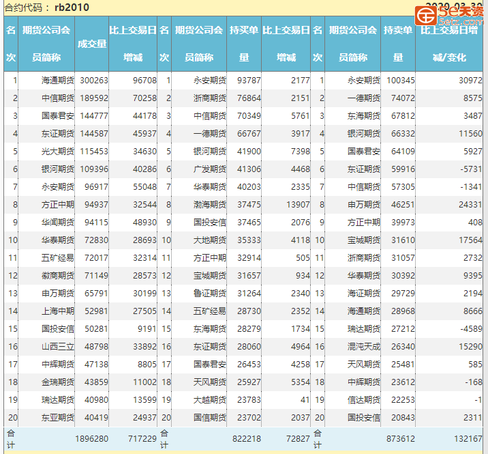The width and height of the screenshot is (488, 454).
Task: Open the 东亚期货 row at rank 20
Action: pos(57,417)
